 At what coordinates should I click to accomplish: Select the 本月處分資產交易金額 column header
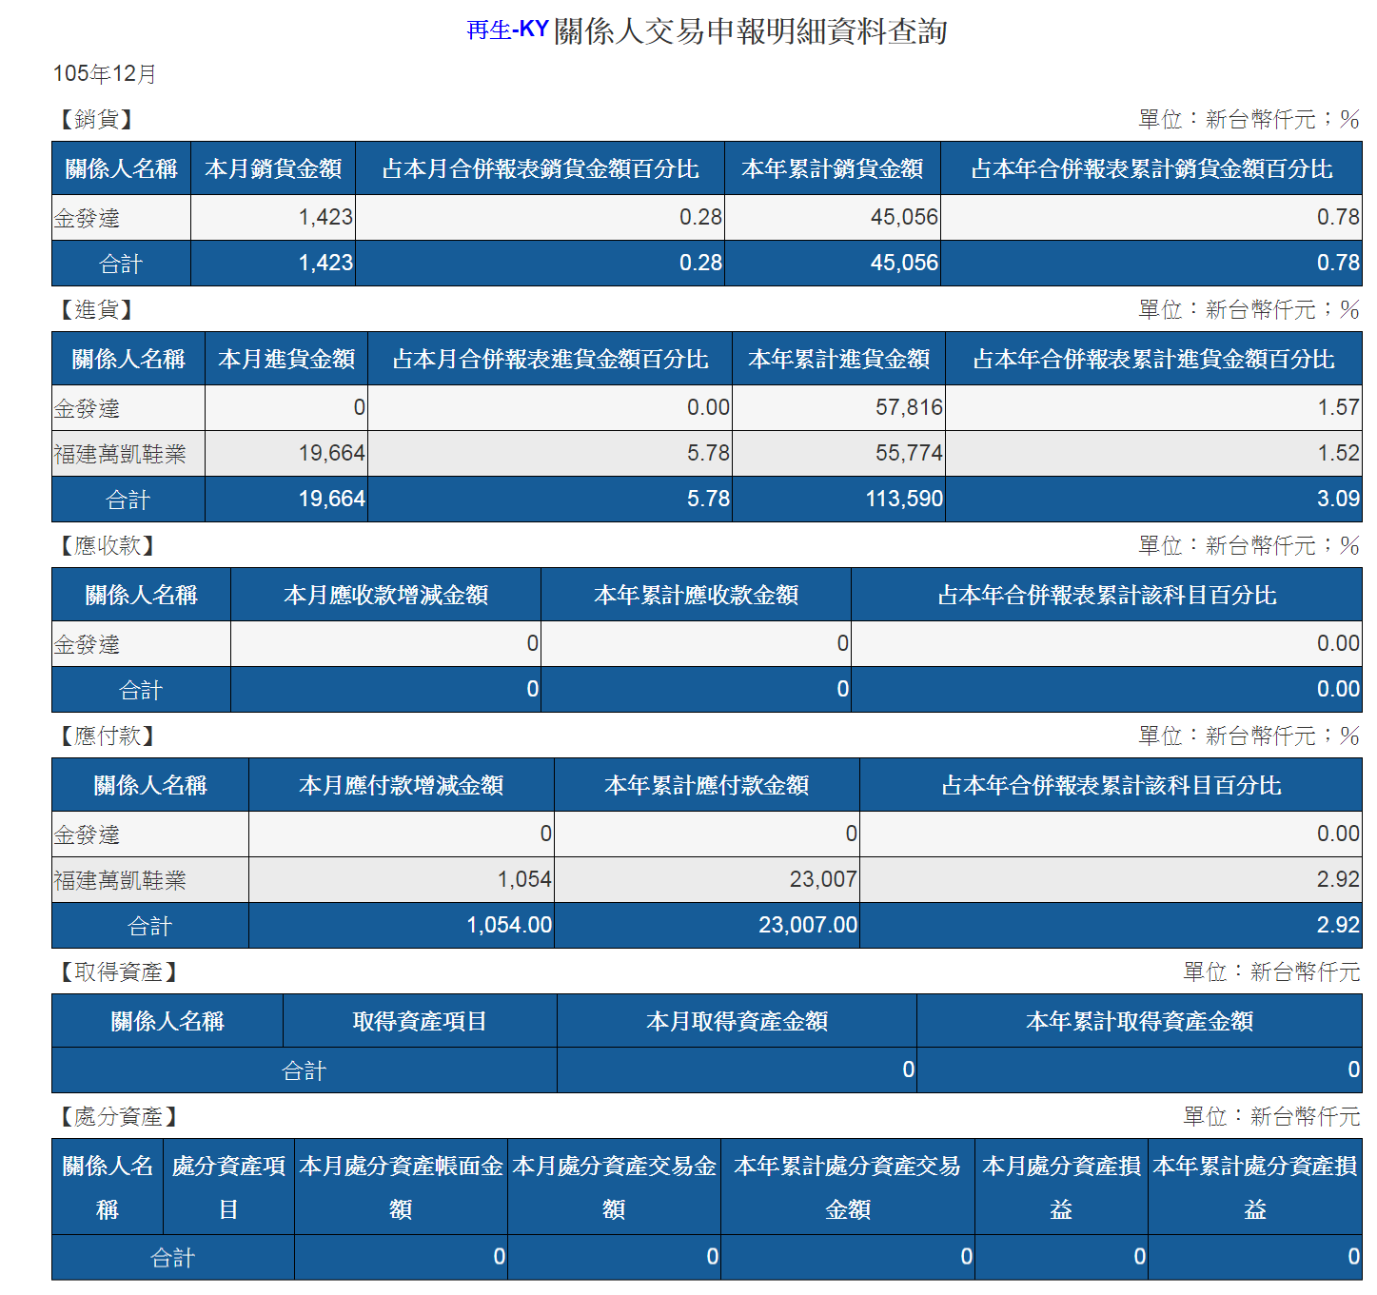pos(614,1187)
